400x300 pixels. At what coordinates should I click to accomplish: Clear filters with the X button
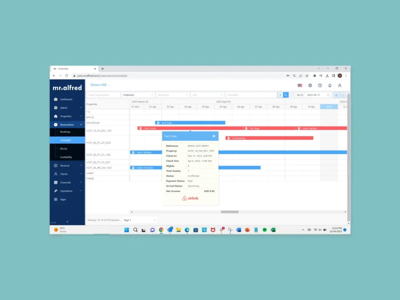coord(280,95)
